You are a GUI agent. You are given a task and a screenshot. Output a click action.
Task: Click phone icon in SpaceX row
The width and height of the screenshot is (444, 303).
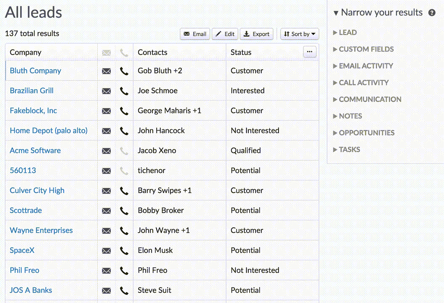tap(124, 251)
